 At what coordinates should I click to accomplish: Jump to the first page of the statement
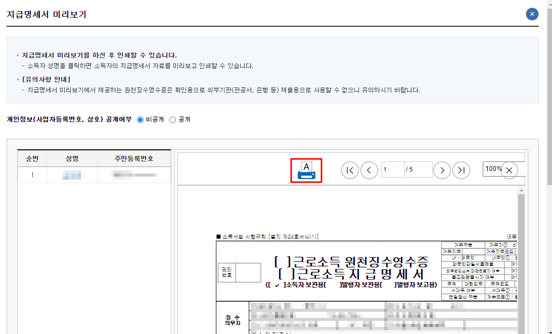(x=350, y=170)
